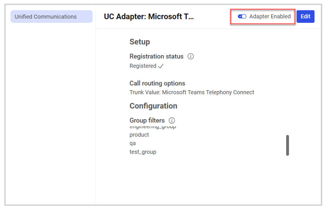
Task: Click the Edit button
Action: pyautogui.click(x=305, y=17)
